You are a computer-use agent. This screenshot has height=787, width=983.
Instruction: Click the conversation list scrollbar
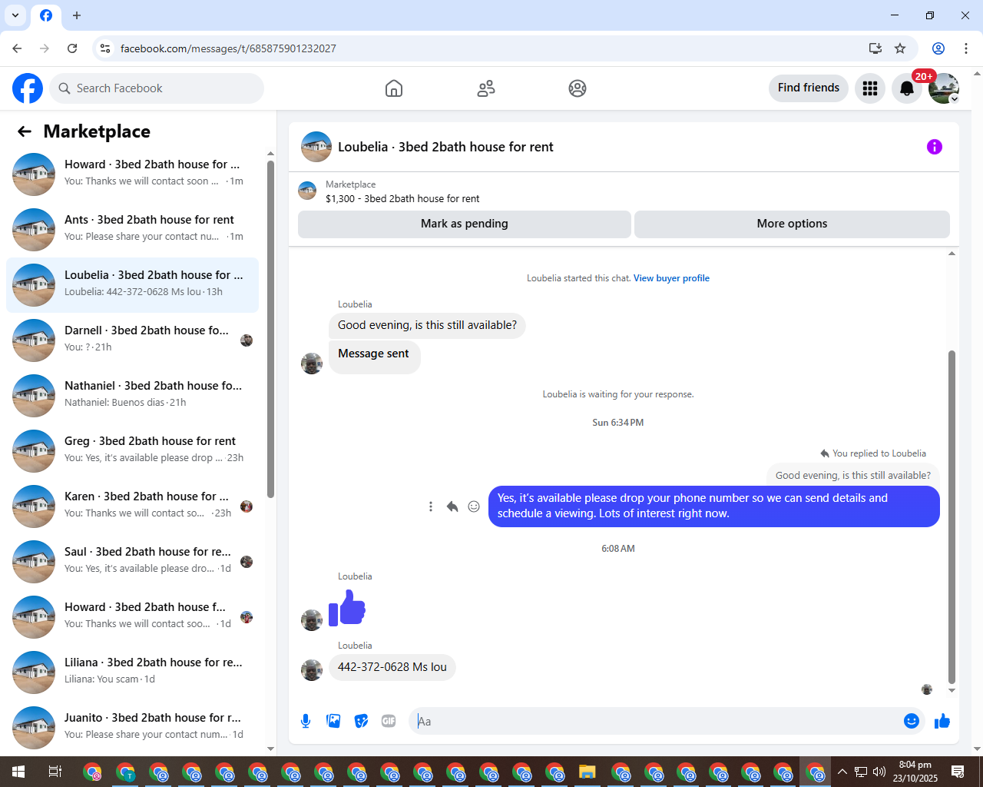click(270, 329)
